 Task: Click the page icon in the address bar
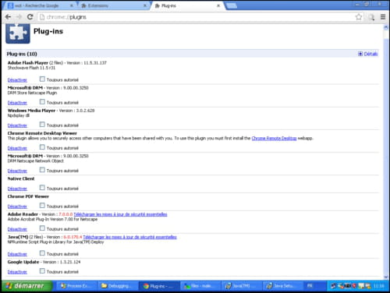(42, 17)
